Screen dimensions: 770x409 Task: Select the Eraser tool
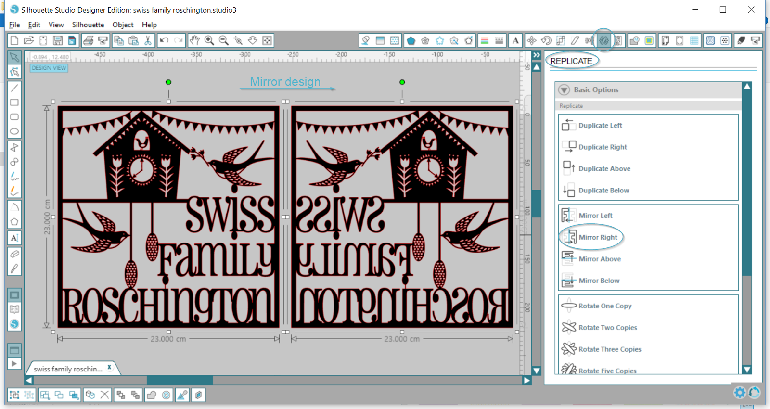click(14, 254)
